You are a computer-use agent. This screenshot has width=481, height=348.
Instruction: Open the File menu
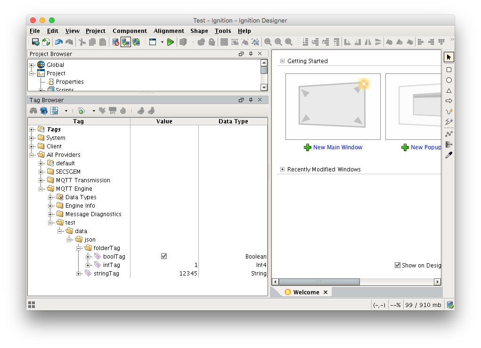pyautogui.click(x=35, y=31)
